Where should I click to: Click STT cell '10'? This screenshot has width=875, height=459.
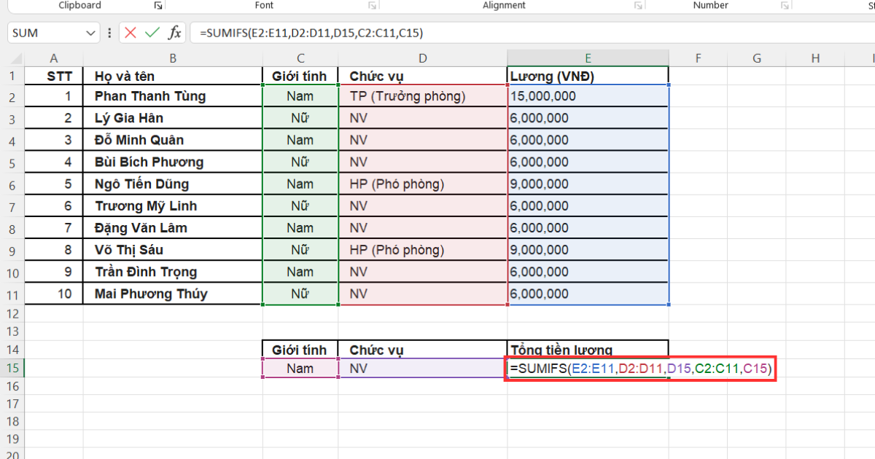tap(54, 294)
